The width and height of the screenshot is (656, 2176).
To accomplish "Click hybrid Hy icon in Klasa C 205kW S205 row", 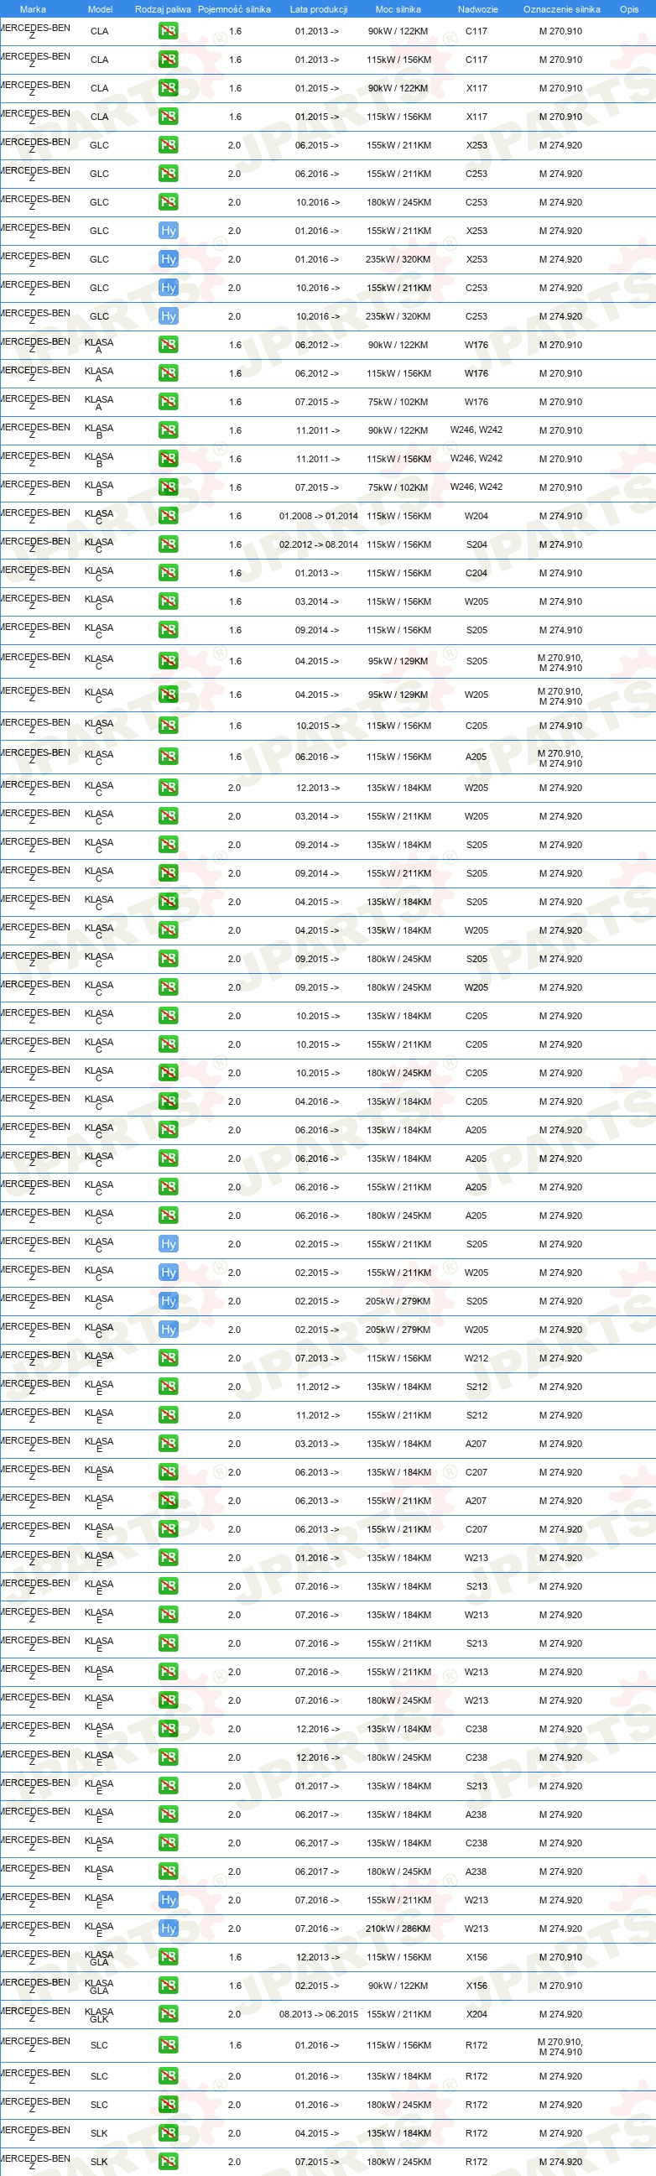I will pyautogui.click(x=168, y=1301).
